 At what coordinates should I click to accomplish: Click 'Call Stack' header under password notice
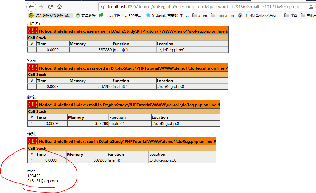point(37,75)
